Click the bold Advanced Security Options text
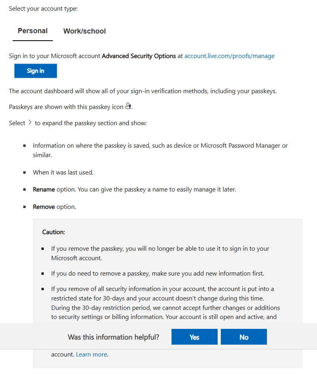The image size is (317, 379). click(x=139, y=56)
